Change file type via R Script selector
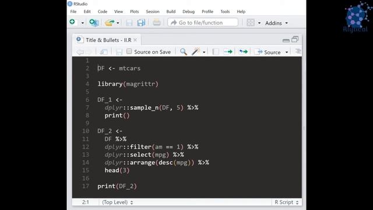The height and width of the screenshot is (210, 373). (286, 202)
